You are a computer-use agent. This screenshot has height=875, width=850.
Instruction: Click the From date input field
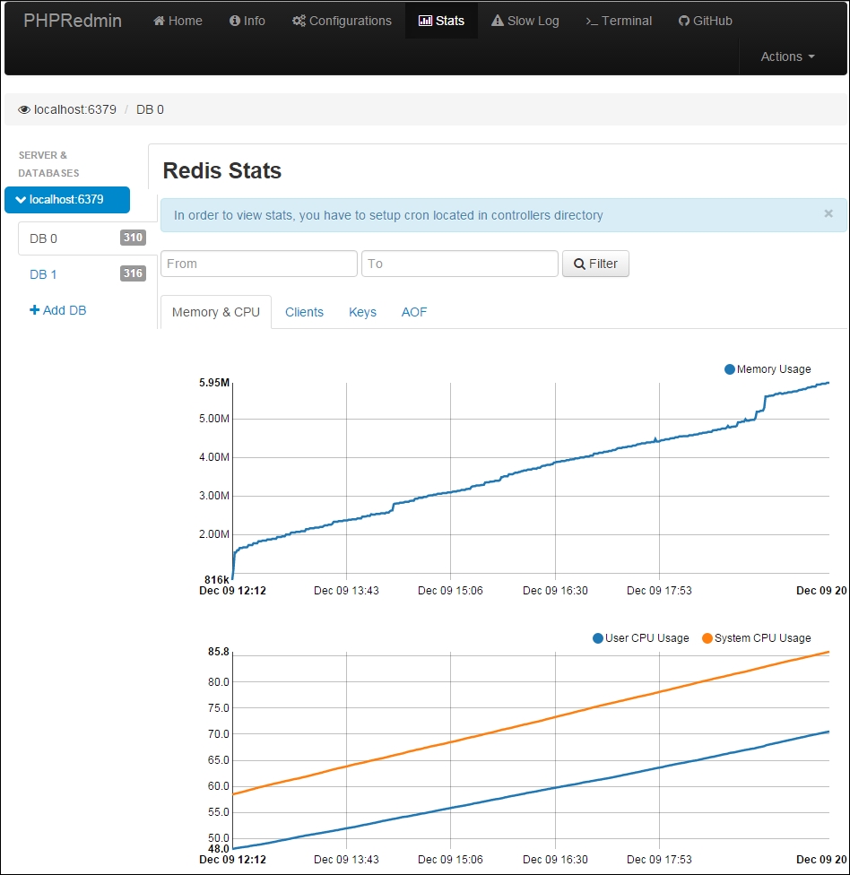[258, 264]
